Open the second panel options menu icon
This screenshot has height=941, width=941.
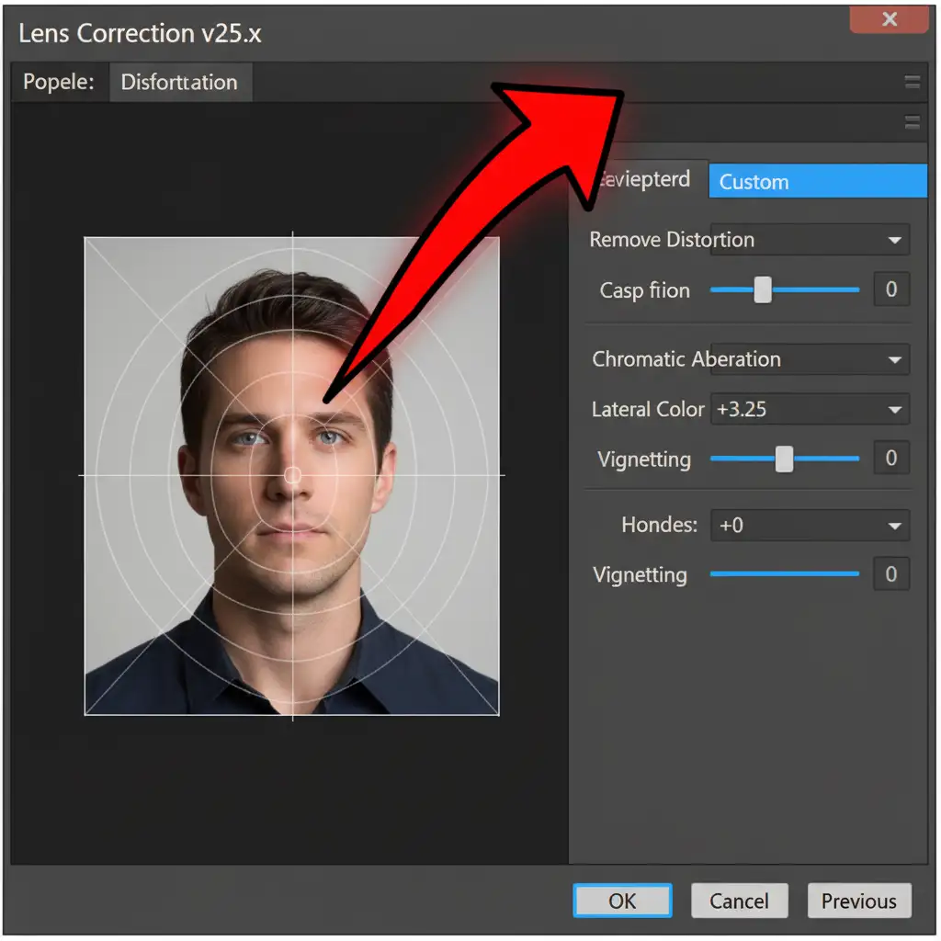click(x=912, y=123)
